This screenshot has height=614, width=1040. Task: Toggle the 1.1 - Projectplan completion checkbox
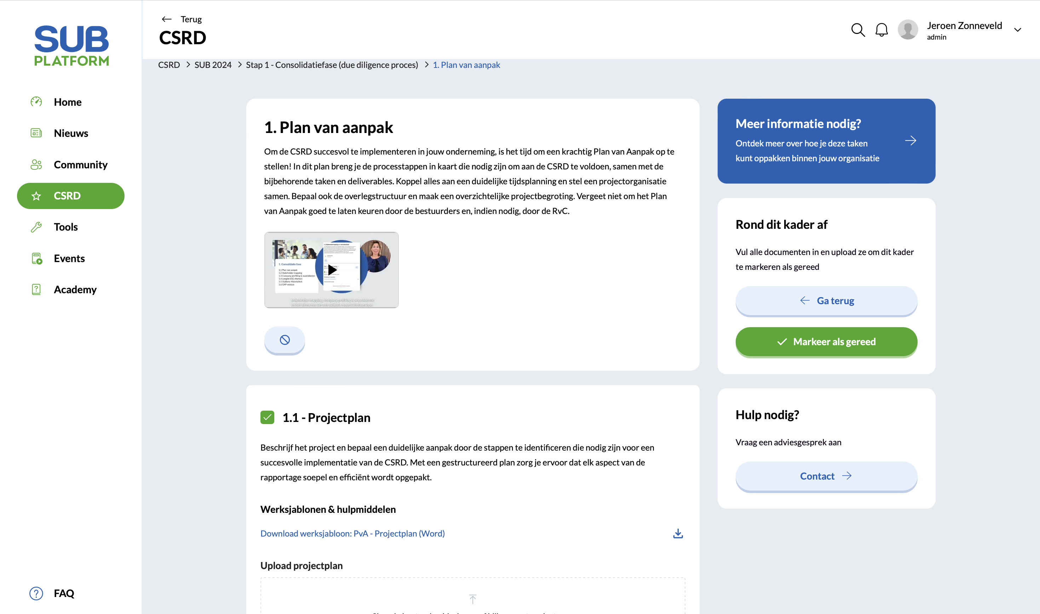(x=268, y=417)
